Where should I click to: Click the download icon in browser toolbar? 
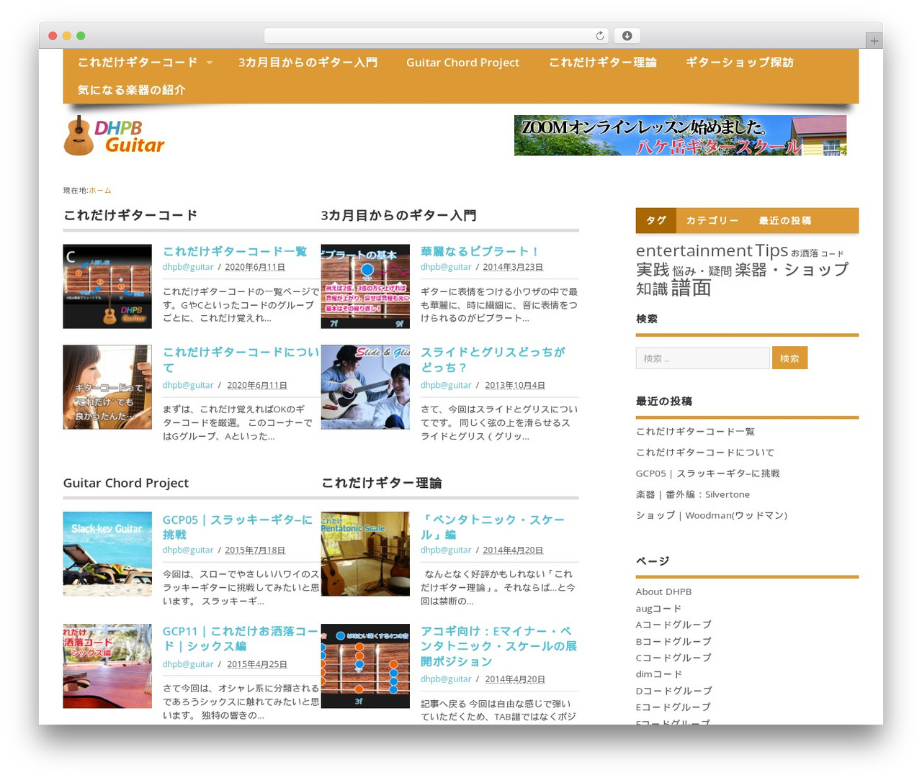tap(627, 36)
